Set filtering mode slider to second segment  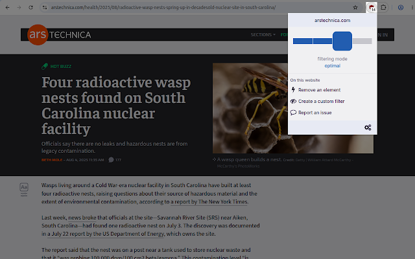[x=323, y=41]
